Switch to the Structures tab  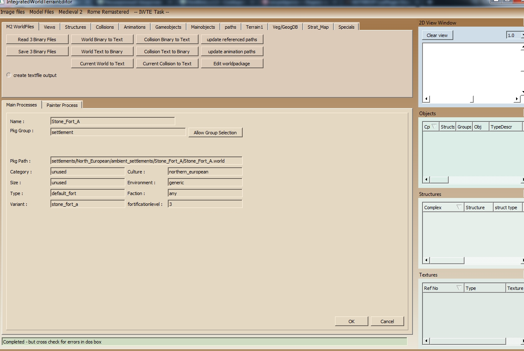pos(75,27)
